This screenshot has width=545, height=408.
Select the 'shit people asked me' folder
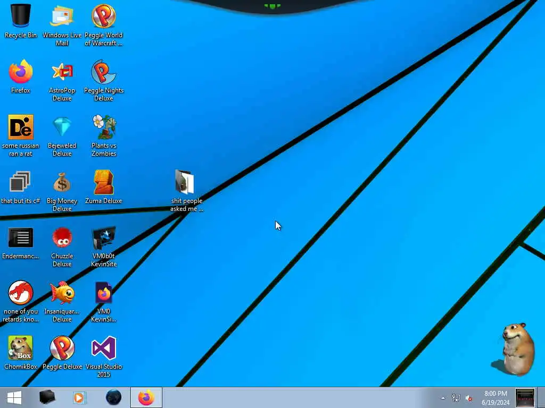coord(187,191)
